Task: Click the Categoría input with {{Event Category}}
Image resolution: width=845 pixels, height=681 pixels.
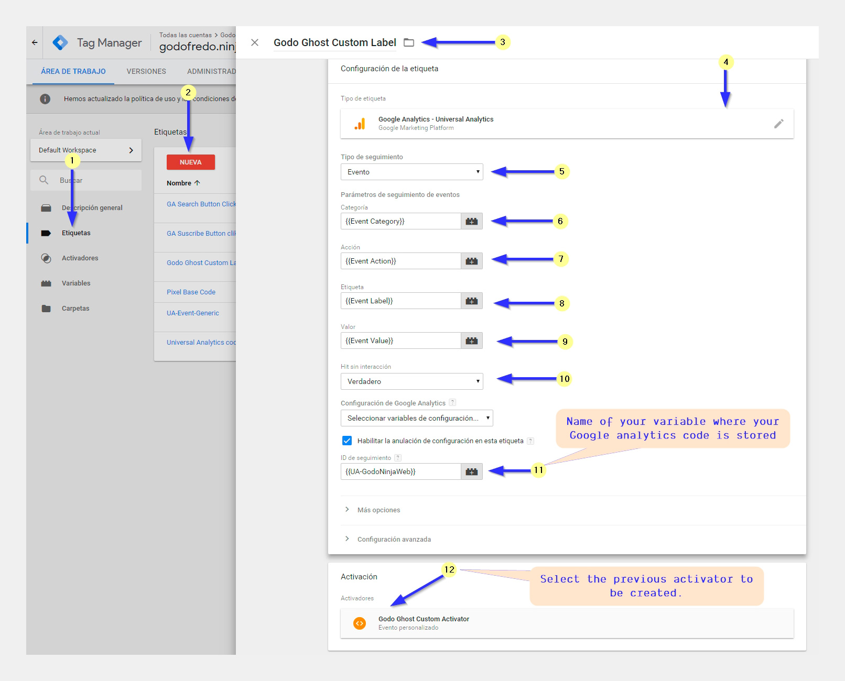Action: point(400,221)
